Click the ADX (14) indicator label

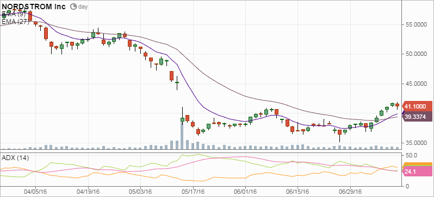[x=15, y=158]
